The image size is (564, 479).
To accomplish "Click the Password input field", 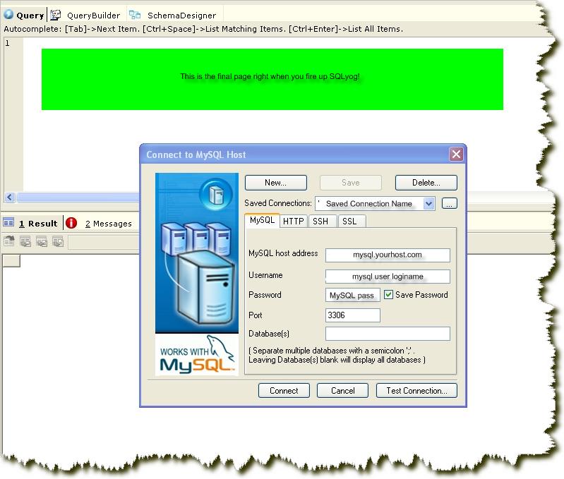I will pyautogui.click(x=352, y=295).
